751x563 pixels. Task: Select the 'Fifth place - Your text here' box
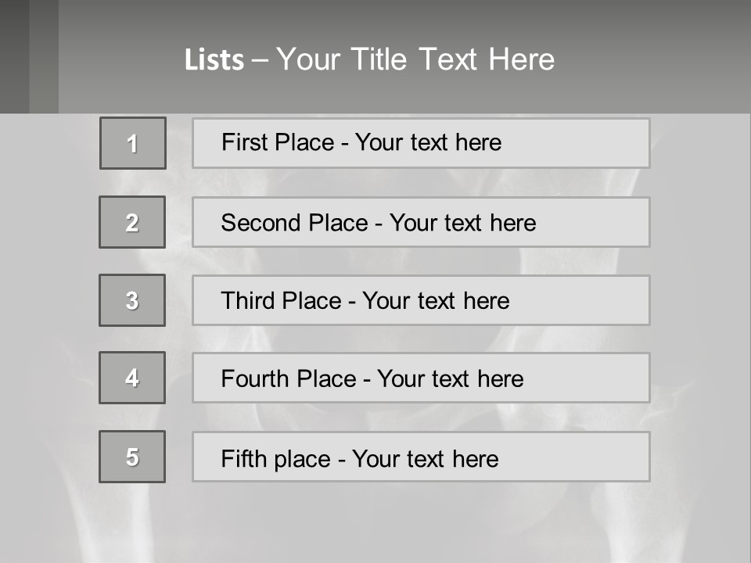[421, 457]
